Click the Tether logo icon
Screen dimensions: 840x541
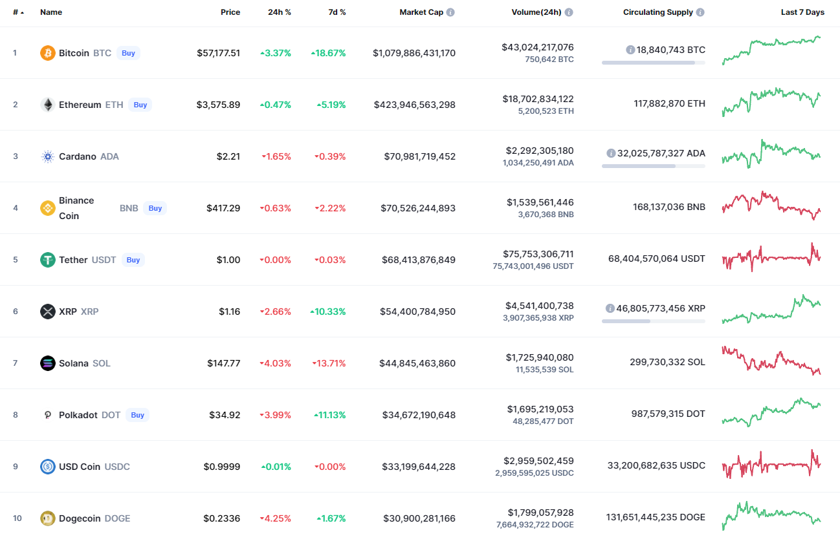pos(48,260)
